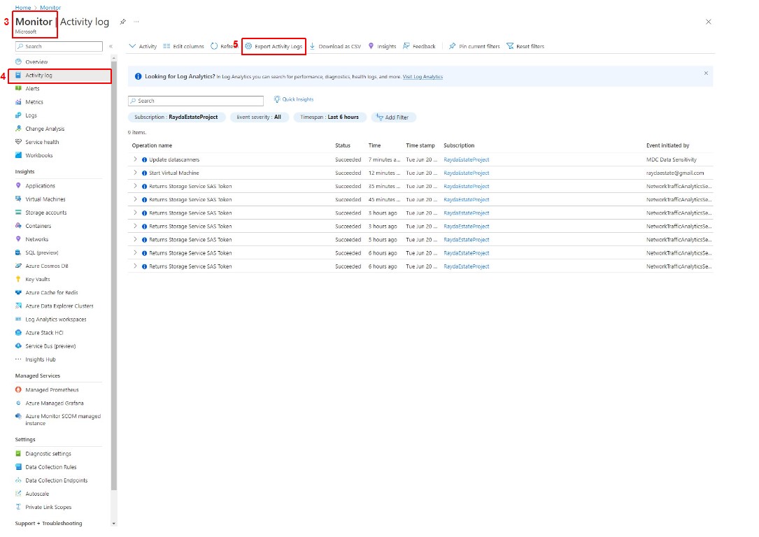Click Download as CSV
This screenshot has width=759, height=537.
[336, 46]
